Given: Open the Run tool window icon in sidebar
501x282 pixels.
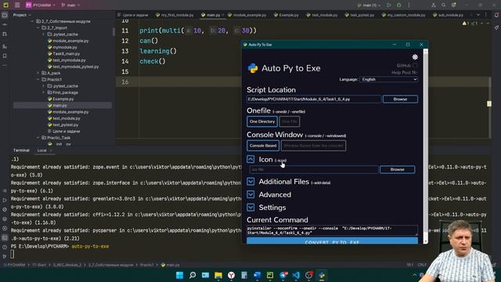Looking at the screenshot, I should pyautogui.click(x=5, y=201).
